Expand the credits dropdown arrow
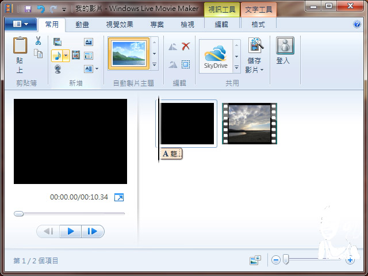Image resolution: width=368 pixels, height=276 pixels. pyautogui.click(x=97, y=69)
